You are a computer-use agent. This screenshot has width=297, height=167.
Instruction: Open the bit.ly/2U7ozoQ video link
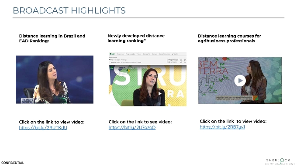coord(132,127)
